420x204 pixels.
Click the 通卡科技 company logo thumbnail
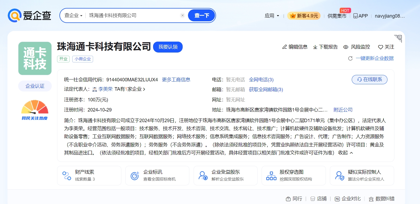pos(35,58)
